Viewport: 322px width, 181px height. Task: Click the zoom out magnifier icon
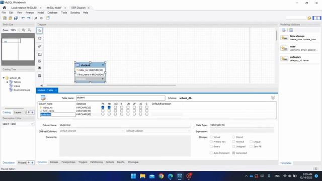[x=29, y=30]
